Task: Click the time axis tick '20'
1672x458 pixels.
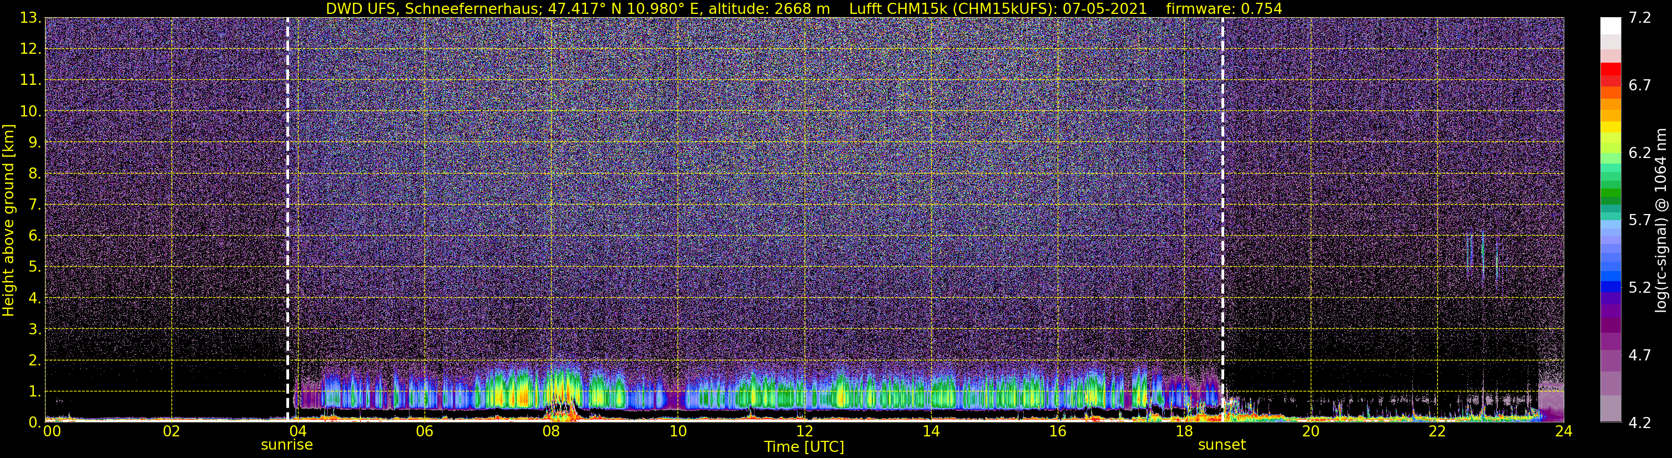Action: tap(1311, 431)
